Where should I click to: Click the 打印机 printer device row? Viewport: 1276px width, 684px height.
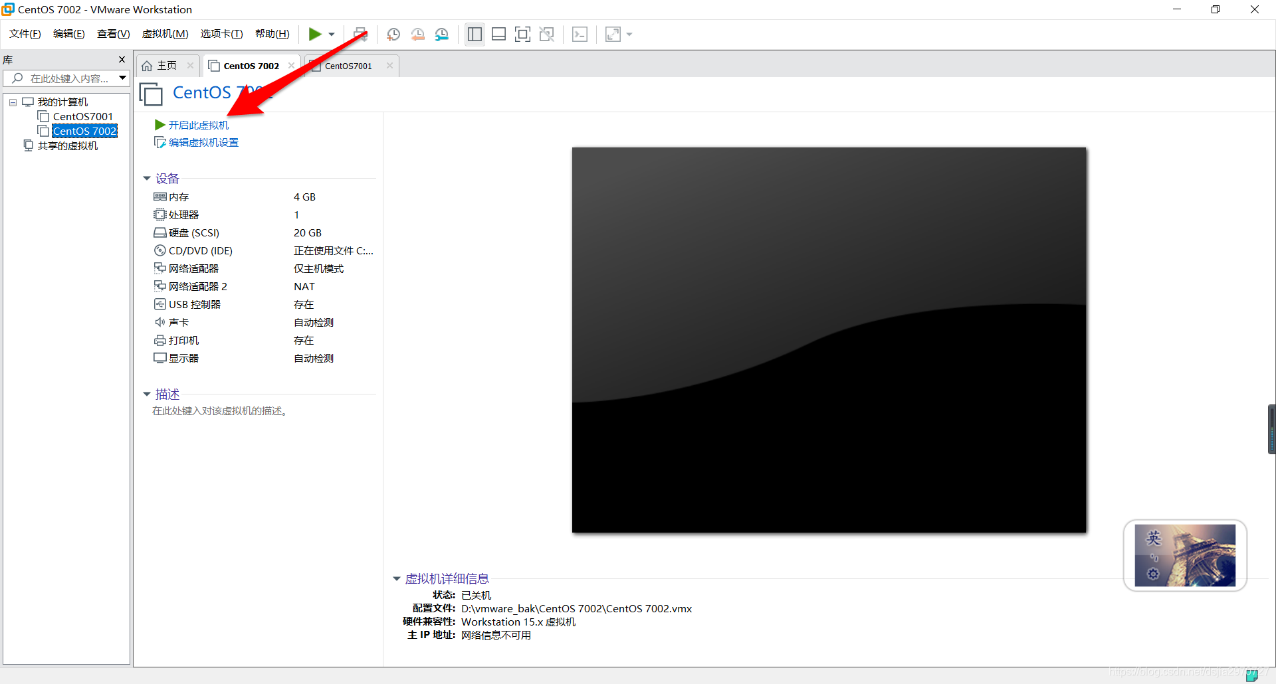click(x=263, y=341)
